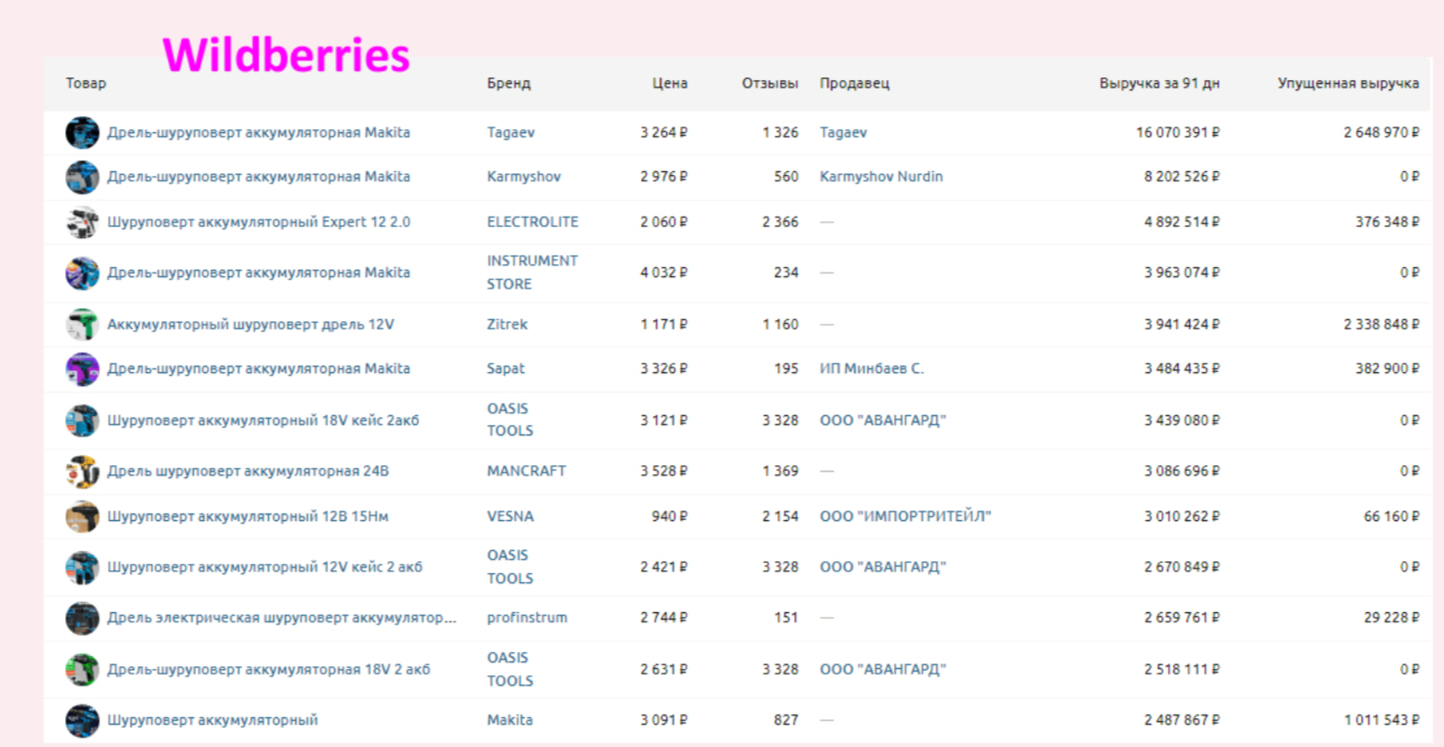This screenshot has height=747, width=1444.
Task: Open seller ИП Минбаев С.
Action: [872, 368]
